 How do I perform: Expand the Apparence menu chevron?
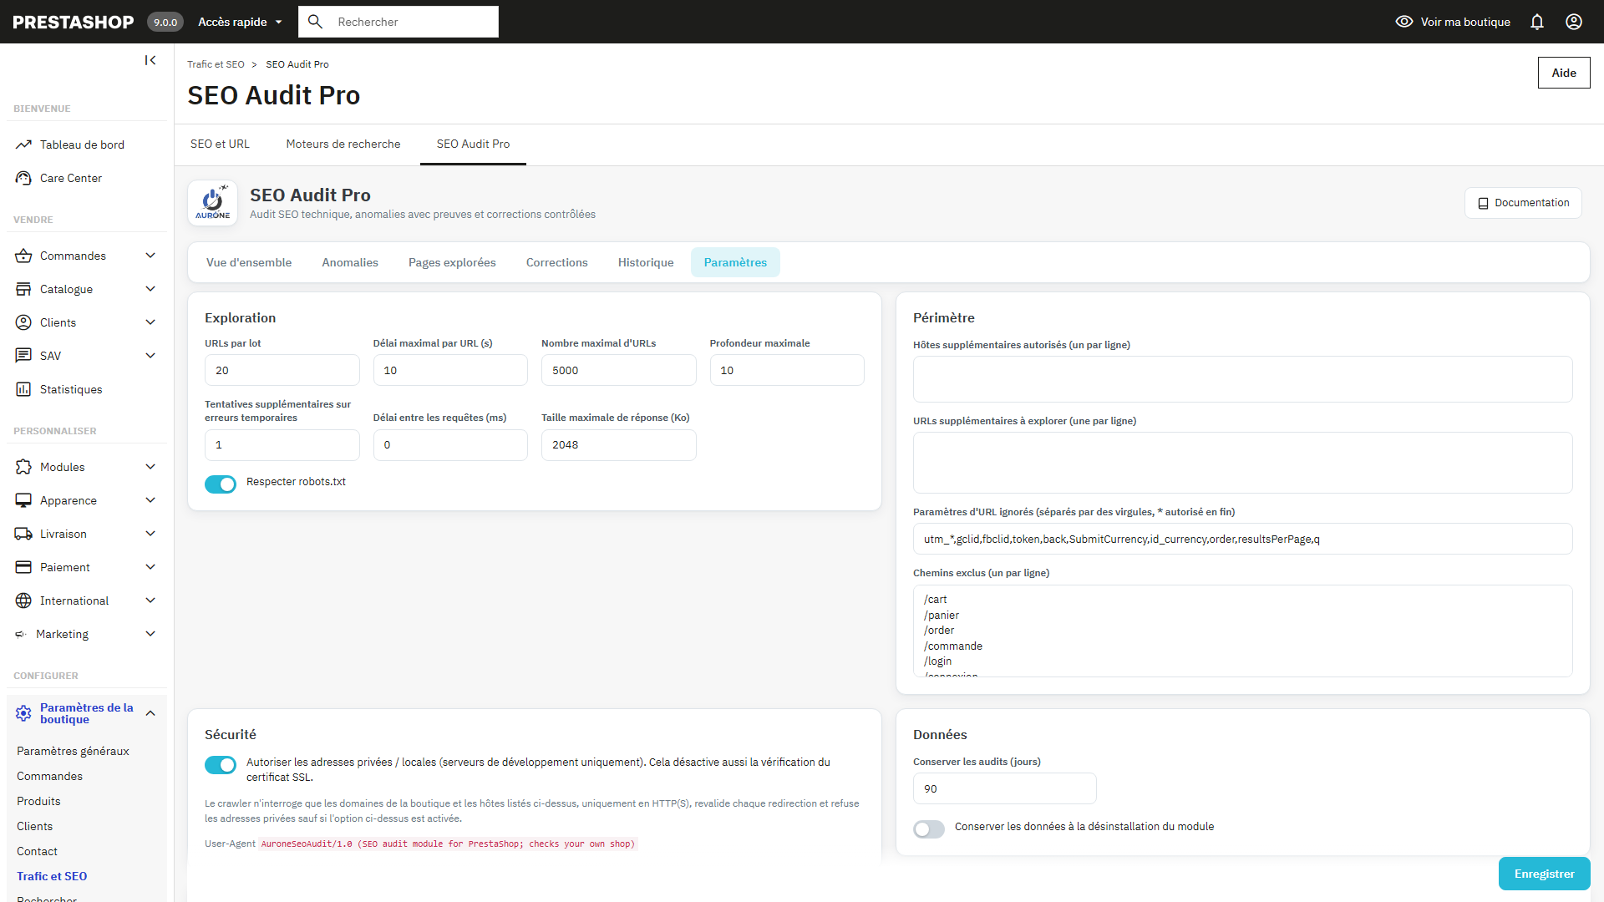pos(150,500)
